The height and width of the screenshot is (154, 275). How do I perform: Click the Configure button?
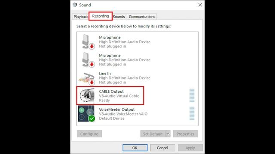tap(89, 134)
